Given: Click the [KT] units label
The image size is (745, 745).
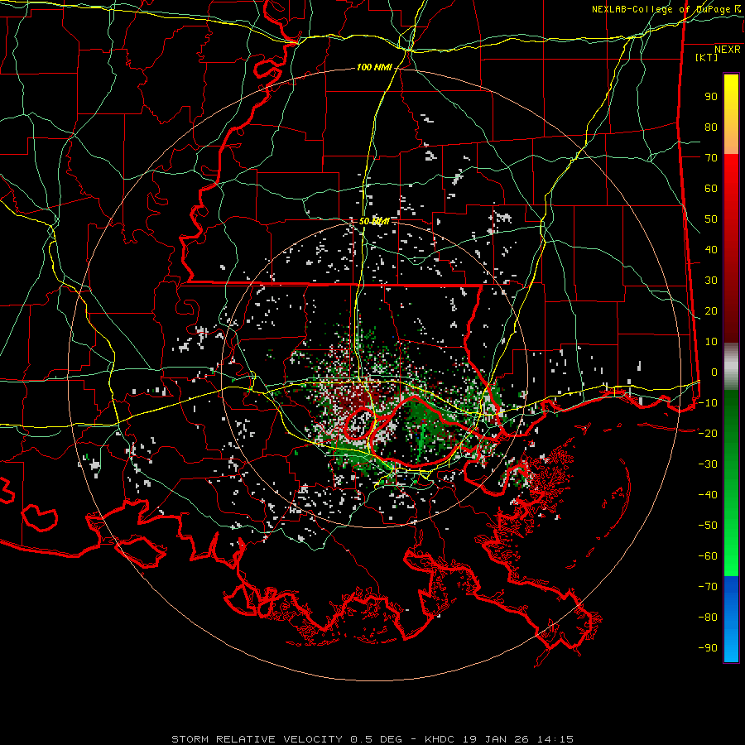Looking at the screenshot, I should [x=706, y=57].
